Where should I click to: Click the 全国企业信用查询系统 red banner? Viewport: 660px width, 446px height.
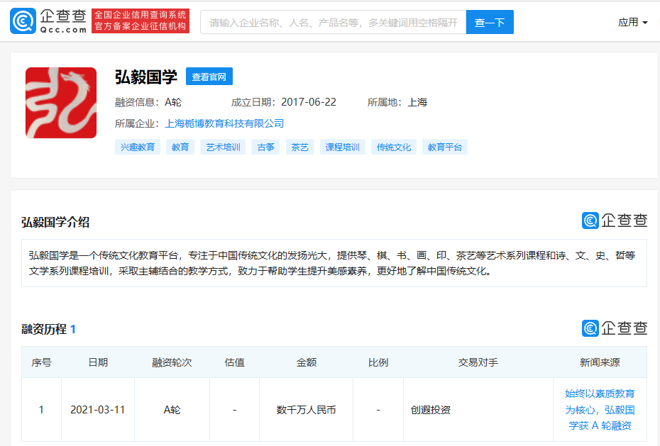(x=141, y=21)
